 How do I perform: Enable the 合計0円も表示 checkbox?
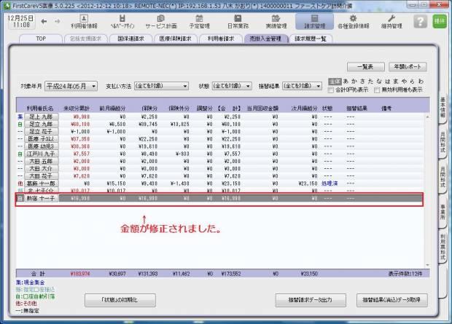click(331, 90)
